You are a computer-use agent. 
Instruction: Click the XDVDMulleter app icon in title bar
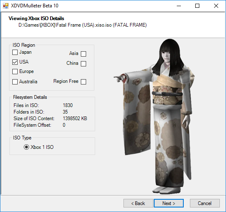click(6, 6)
